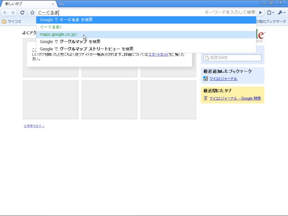Select the maps.google.co.jp/ suggestion
The height and width of the screenshot is (216, 288).
coord(146,34)
